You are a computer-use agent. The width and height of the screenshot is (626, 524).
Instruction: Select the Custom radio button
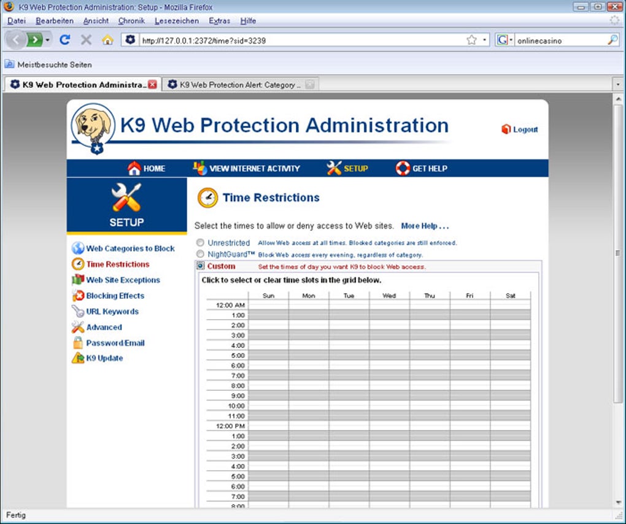(x=201, y=266)
